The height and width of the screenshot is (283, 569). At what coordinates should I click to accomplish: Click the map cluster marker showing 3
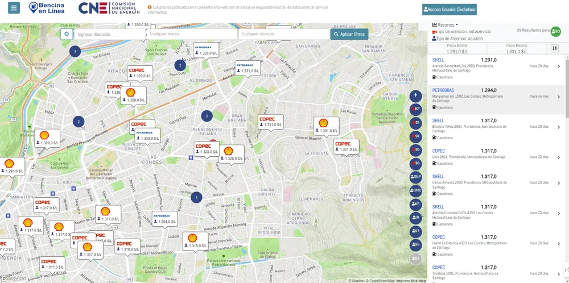(74, 51)
